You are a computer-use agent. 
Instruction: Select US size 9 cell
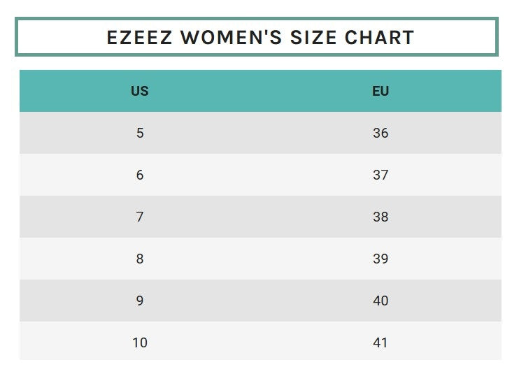click(x=140, y=301)
